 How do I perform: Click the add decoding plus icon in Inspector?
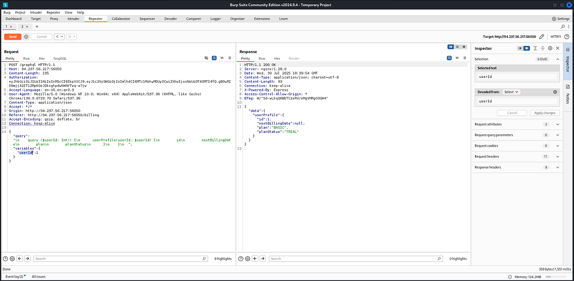[x=555, y=92]
